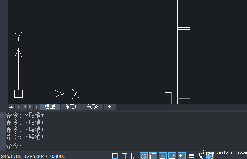Enable polar tracking icon
This screenshot has height=159, width=247.
click(x=144, y=156)
